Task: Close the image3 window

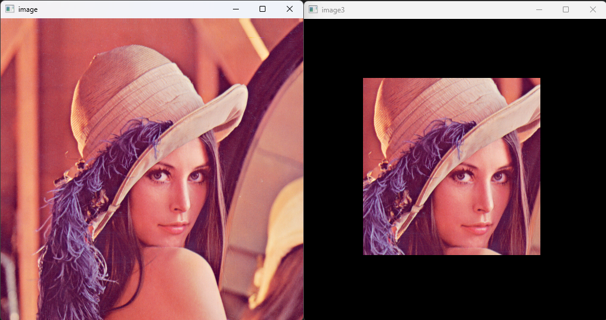Action: 592,9
